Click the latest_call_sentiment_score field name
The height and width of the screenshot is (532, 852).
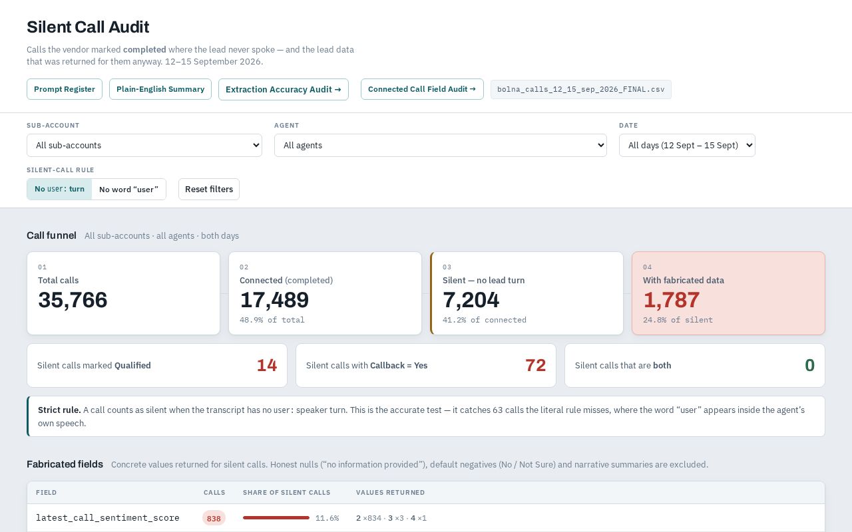(108, 517)
